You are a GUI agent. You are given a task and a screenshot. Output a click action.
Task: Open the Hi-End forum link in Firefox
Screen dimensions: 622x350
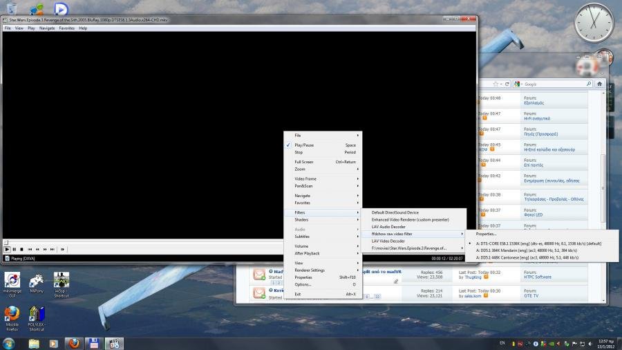point(549,149)
